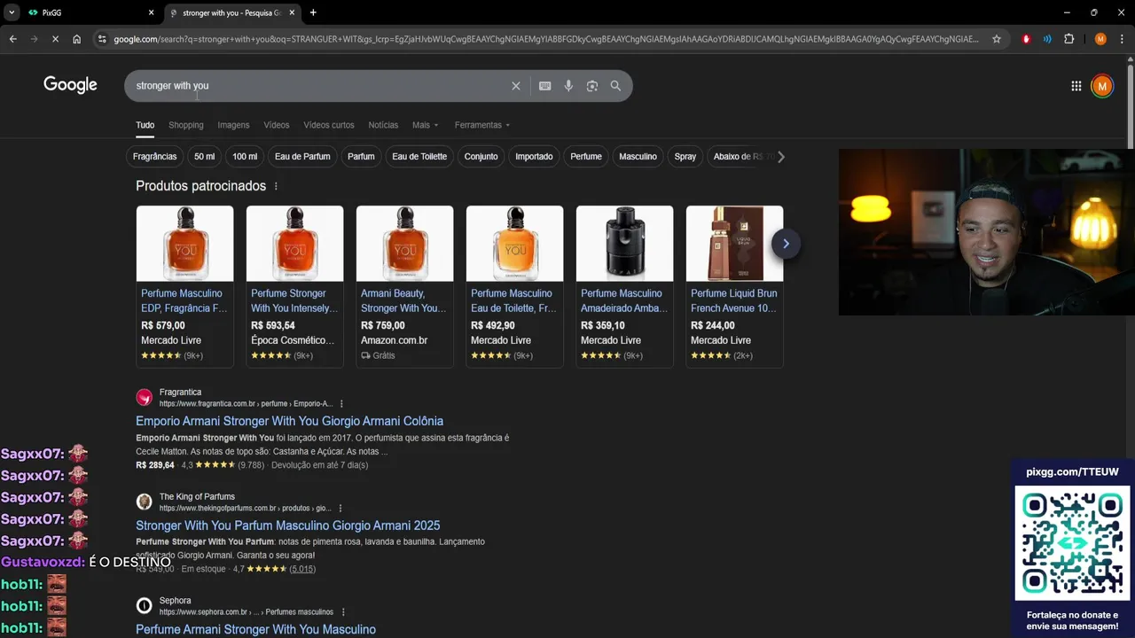Viewport: 1135px width, 638px height.
Task: Clear the search box with the X icon
Action: click(x=515, y=86)
